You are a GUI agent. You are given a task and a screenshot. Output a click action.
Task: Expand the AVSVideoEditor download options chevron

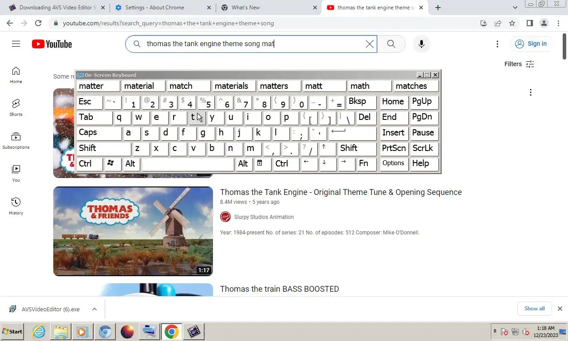[x=94, y=309]
